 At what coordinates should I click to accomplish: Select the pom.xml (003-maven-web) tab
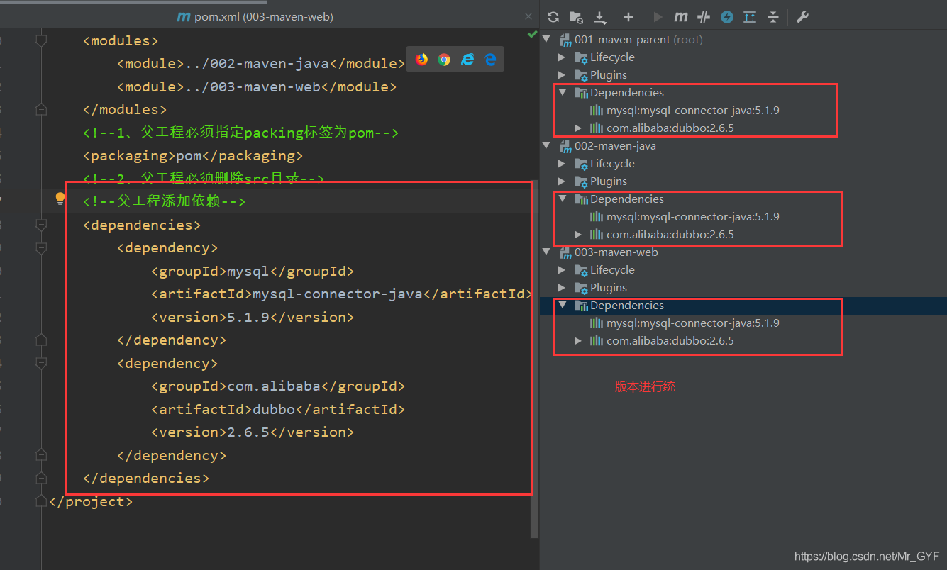(255, 16)
